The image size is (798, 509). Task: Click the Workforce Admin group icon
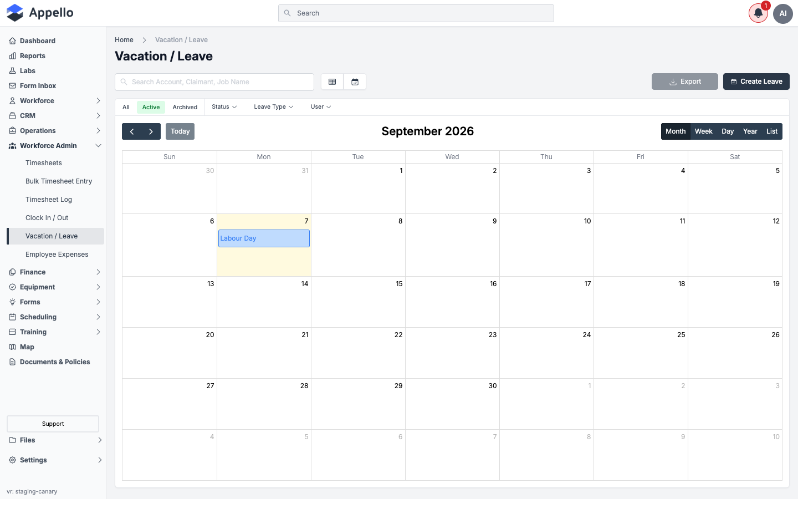(12, 146)
